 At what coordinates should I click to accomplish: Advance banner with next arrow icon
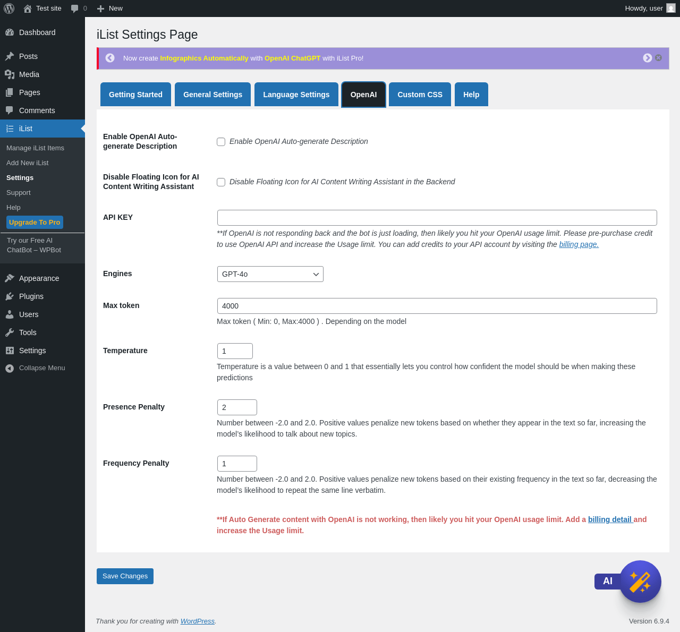(x=647, y=58)
